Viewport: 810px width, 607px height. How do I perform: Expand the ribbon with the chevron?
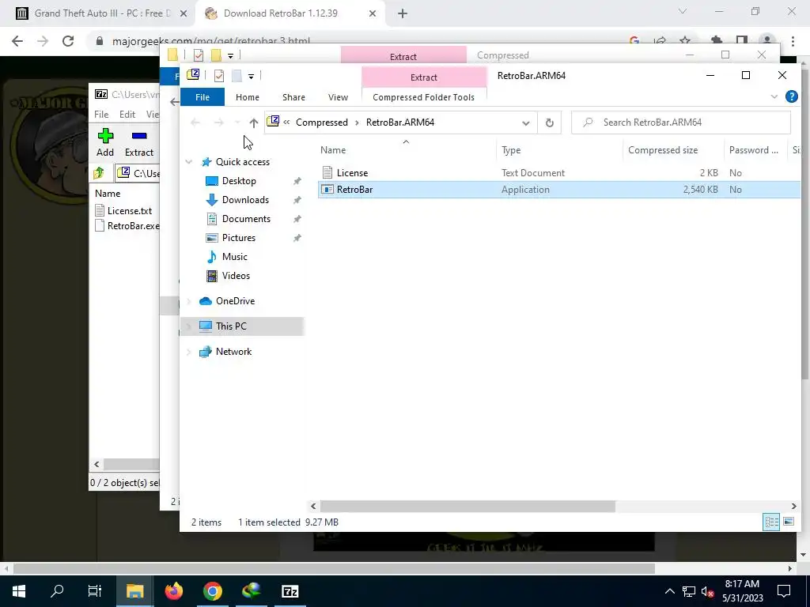click(x=774, y=96)
